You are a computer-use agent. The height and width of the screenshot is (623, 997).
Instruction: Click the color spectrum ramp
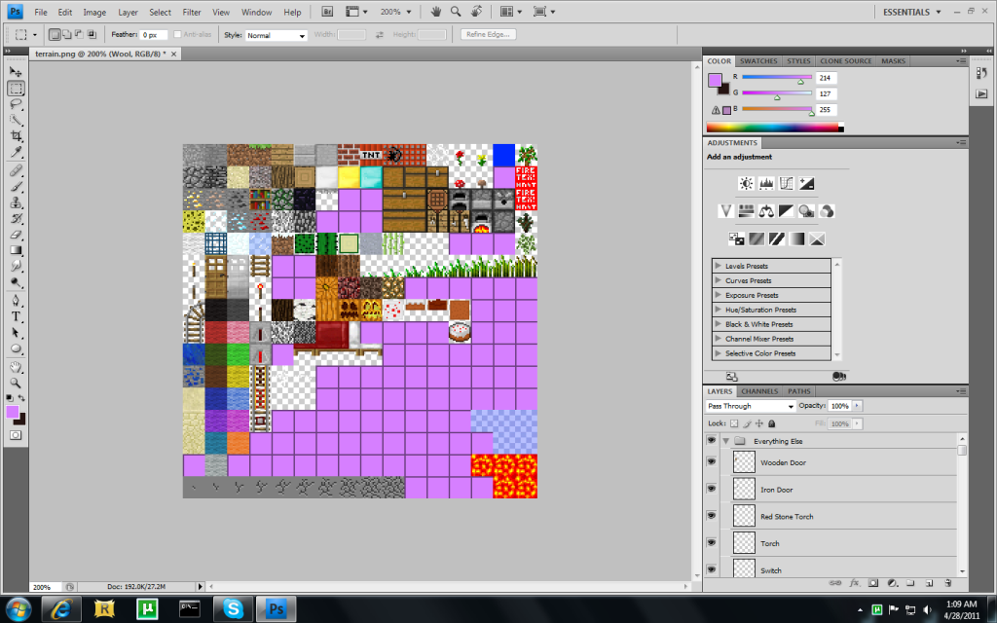pyautogui.click(x=775, y=128)
